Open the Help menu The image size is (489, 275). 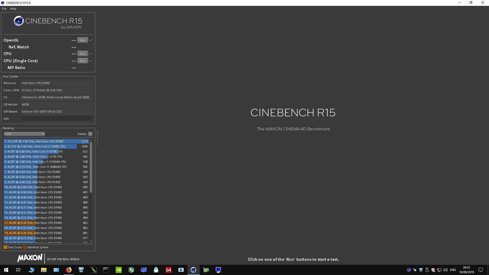coord(13,8)
